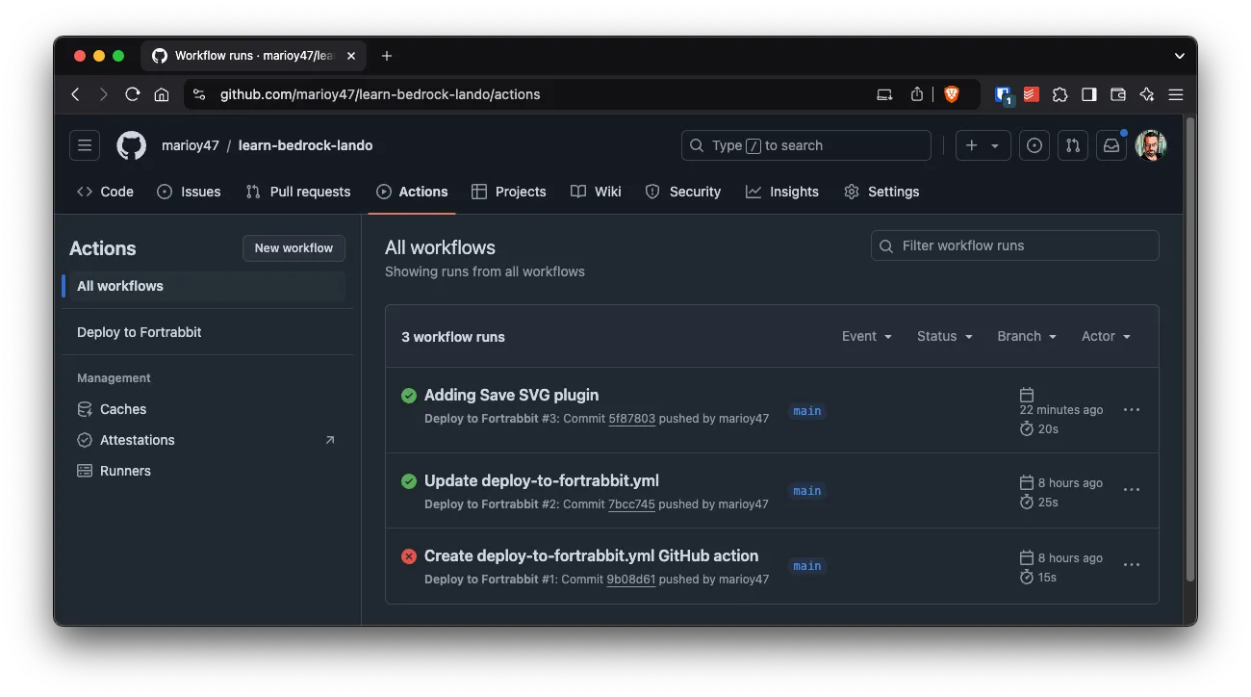Expand the Status filter dropdown

(x=945, y=336)
